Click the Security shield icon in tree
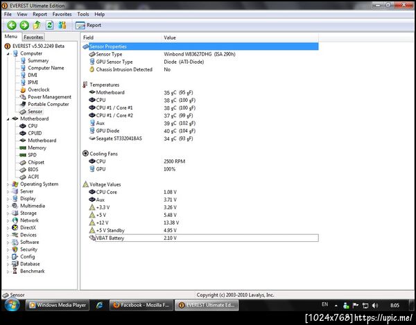Image resolution: width=416 pixels, height=325 pixels. tap(15, 249)
